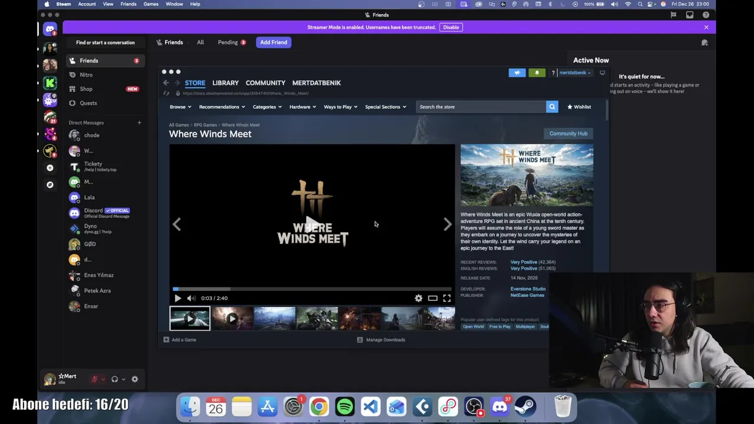Click the Open World tag

click(x=473, y=327)
